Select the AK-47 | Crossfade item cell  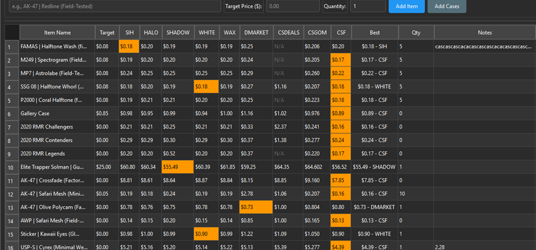click(x=57, y=180)
